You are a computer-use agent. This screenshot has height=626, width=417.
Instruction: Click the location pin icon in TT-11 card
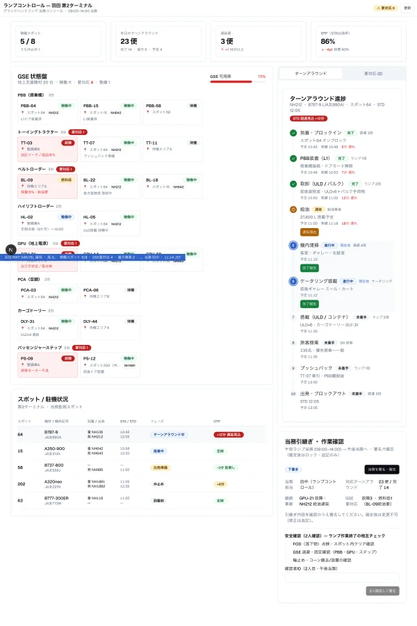pos(147,150)
